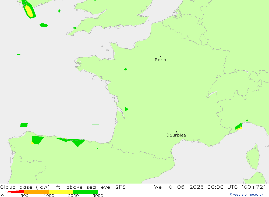Click the Dourbies location dot marker
Viewport: 269px width, 197px height.
point(176,132)
